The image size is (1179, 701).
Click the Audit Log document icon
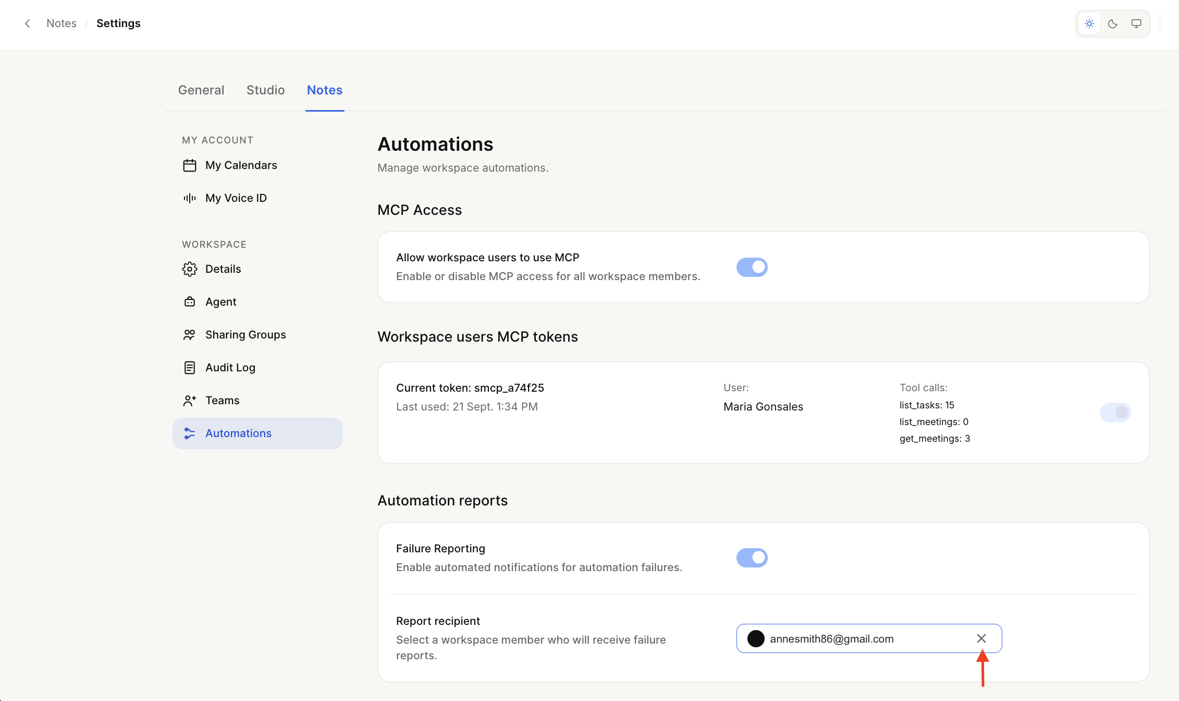click(190, 368)
